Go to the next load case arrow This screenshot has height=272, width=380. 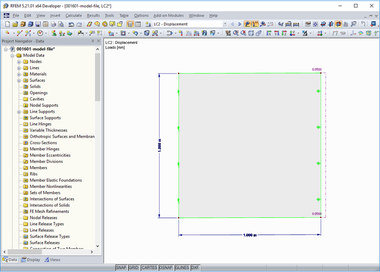coord(239,24)
